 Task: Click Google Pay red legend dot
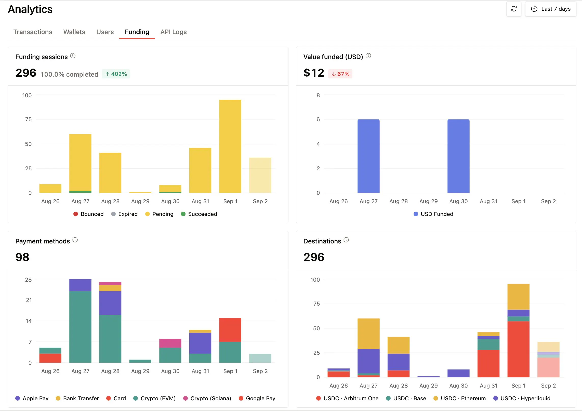[241, 398]
